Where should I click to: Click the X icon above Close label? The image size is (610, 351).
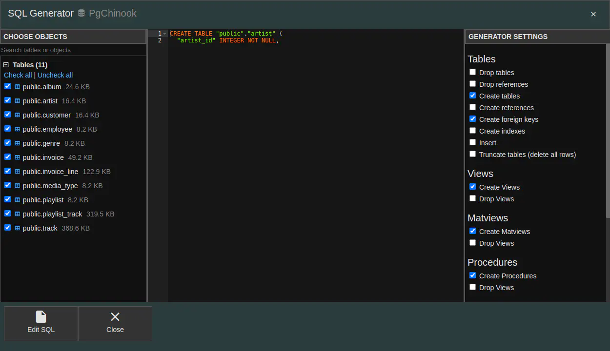pos(115,317)
